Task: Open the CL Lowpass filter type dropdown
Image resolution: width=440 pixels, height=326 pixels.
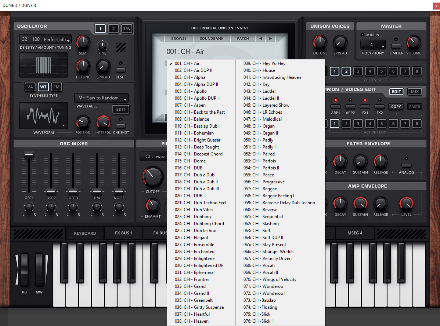Action: [154, 157]
